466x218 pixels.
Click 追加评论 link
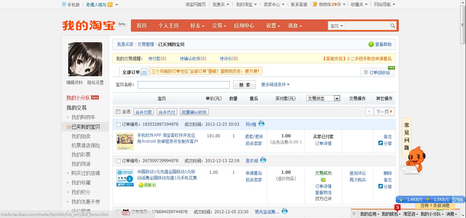coord(358,173)
